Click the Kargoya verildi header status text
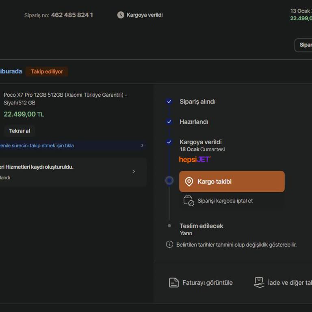This screenshot has width=312, height=312. coord(145,15)
